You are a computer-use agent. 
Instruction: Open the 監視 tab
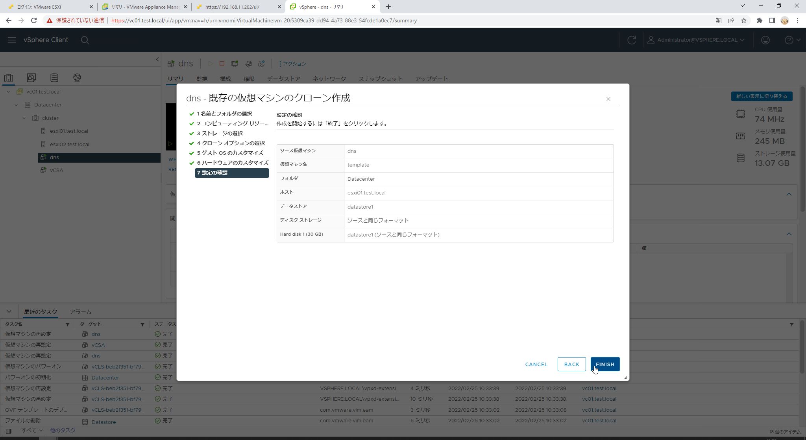(x=202, y=79)
